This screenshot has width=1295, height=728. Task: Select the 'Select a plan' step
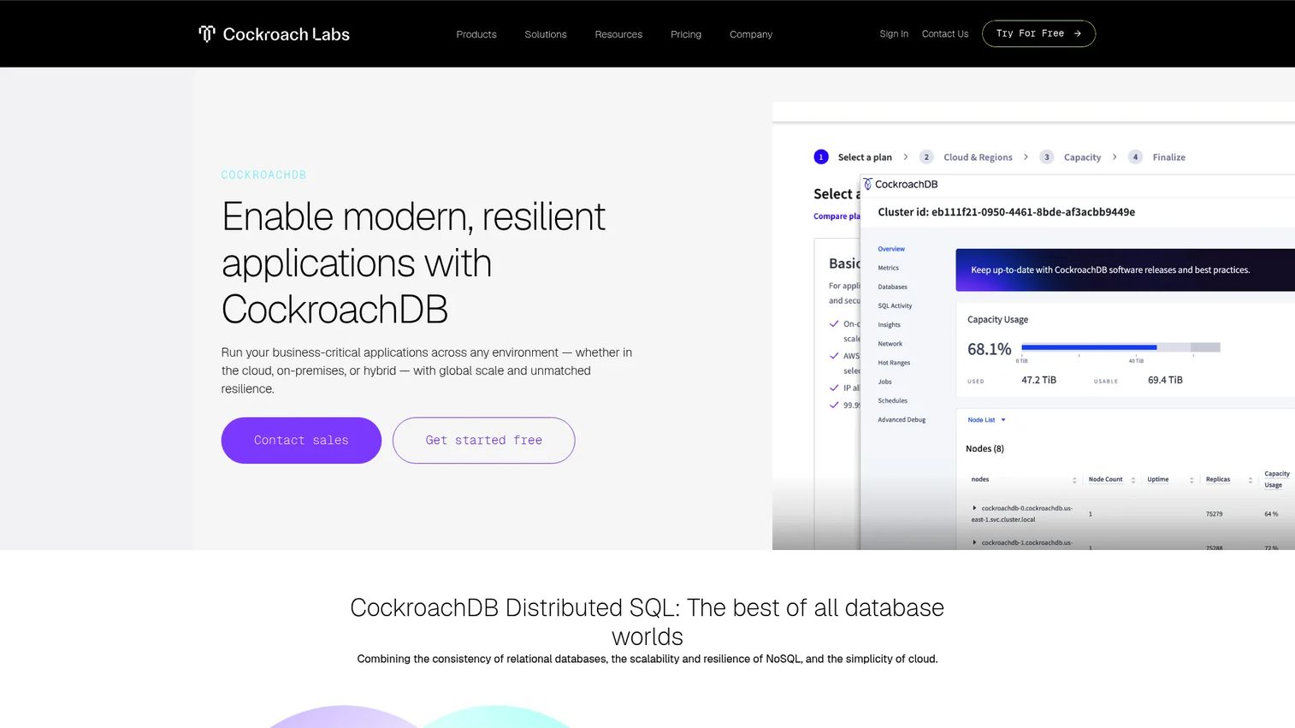(853, 157)
